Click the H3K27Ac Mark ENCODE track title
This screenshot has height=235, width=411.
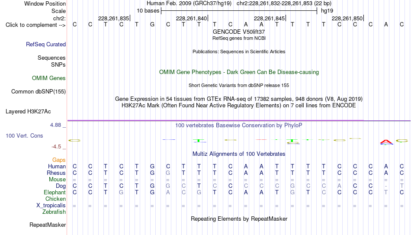239,106
